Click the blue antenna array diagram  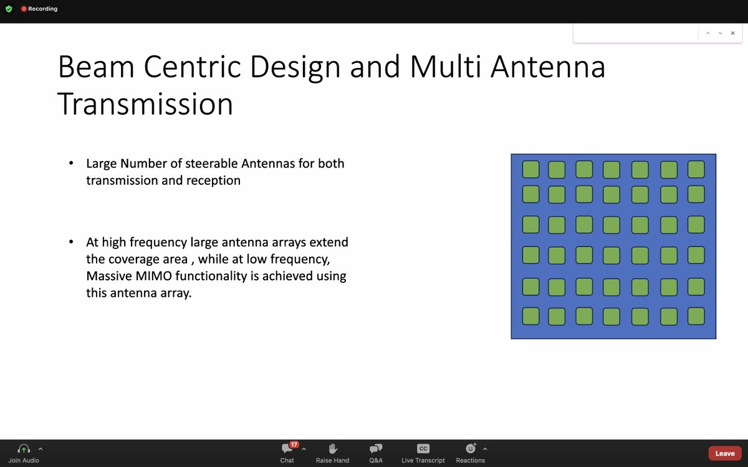[613, 247]
